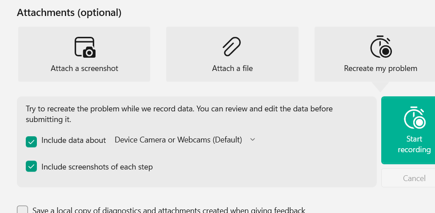
Task: Click the "Attachments (optional)" heading
Action: point(69,12)
